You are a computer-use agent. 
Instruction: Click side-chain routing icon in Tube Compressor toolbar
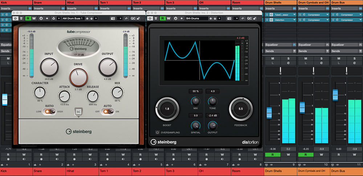(x=54, y=18)
